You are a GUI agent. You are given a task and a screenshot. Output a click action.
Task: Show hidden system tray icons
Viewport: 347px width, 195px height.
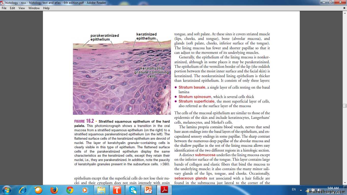pyautogui.click(x=301, y=190)
